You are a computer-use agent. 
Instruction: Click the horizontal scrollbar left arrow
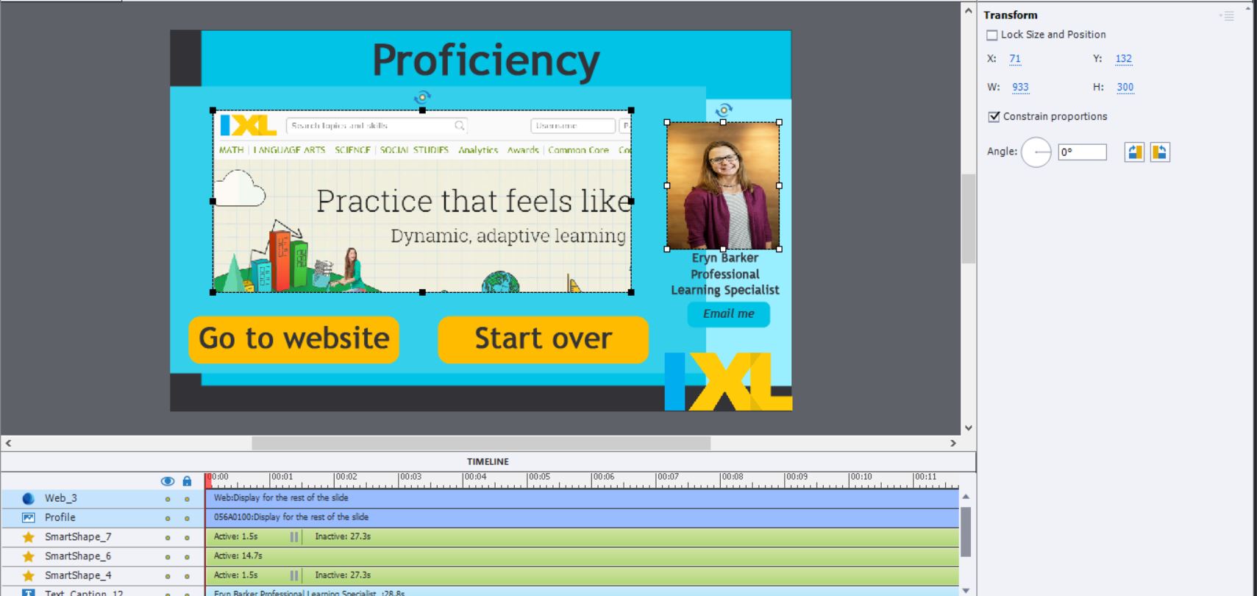click(9, 443)
